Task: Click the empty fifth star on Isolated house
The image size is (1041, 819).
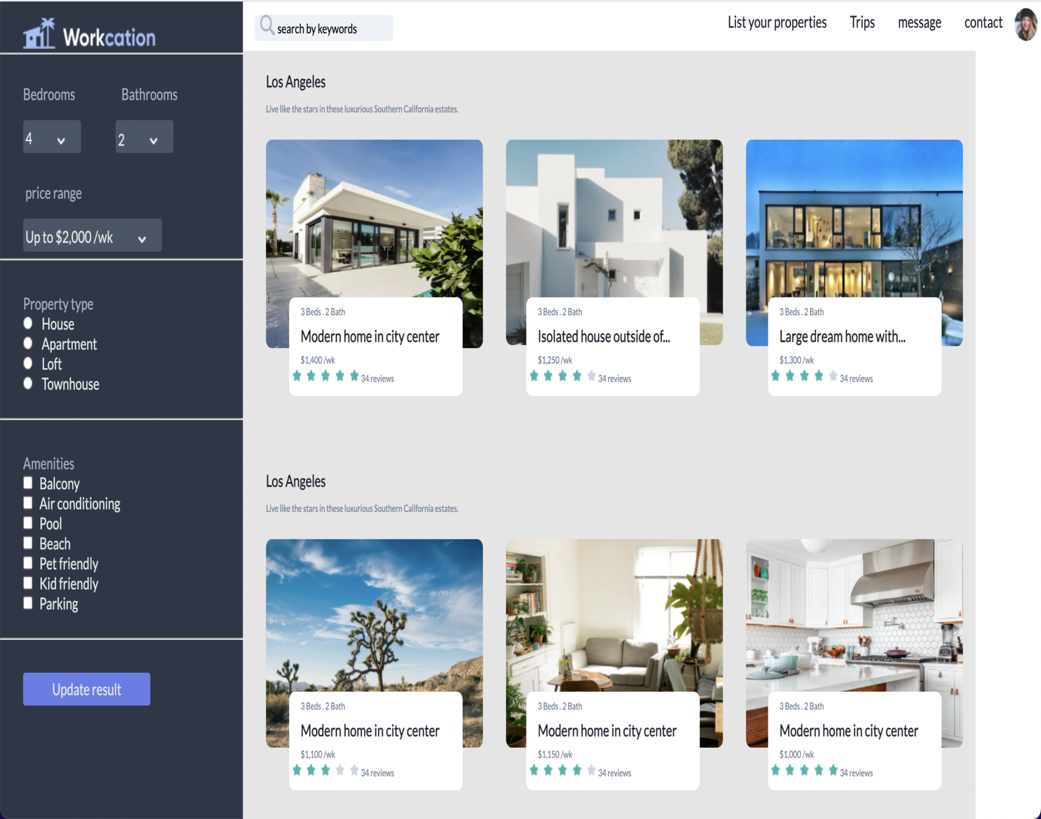Action: pyautogui.click(x=591, y=376)
